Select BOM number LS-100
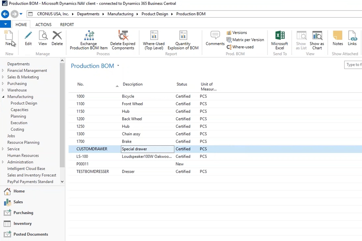 pos(82,156)
